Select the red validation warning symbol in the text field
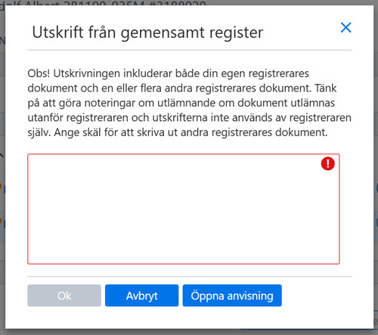This screenshot has height=335, width=378. [x=327, y=163]
